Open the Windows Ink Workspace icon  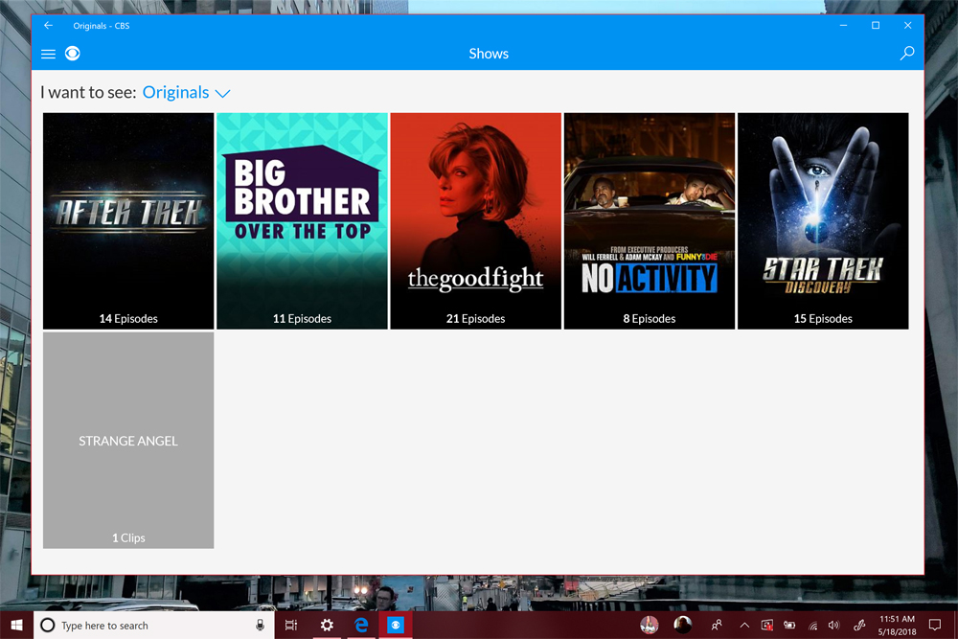pos(859,625)
